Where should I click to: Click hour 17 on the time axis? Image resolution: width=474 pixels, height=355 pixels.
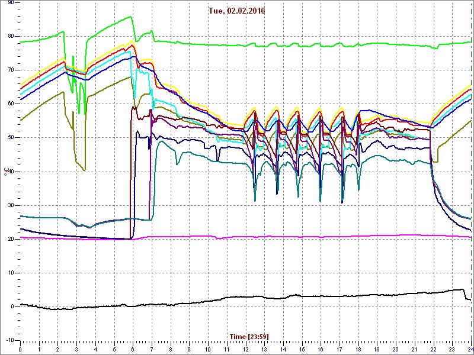pyautogui.click(x=339, y=348)
